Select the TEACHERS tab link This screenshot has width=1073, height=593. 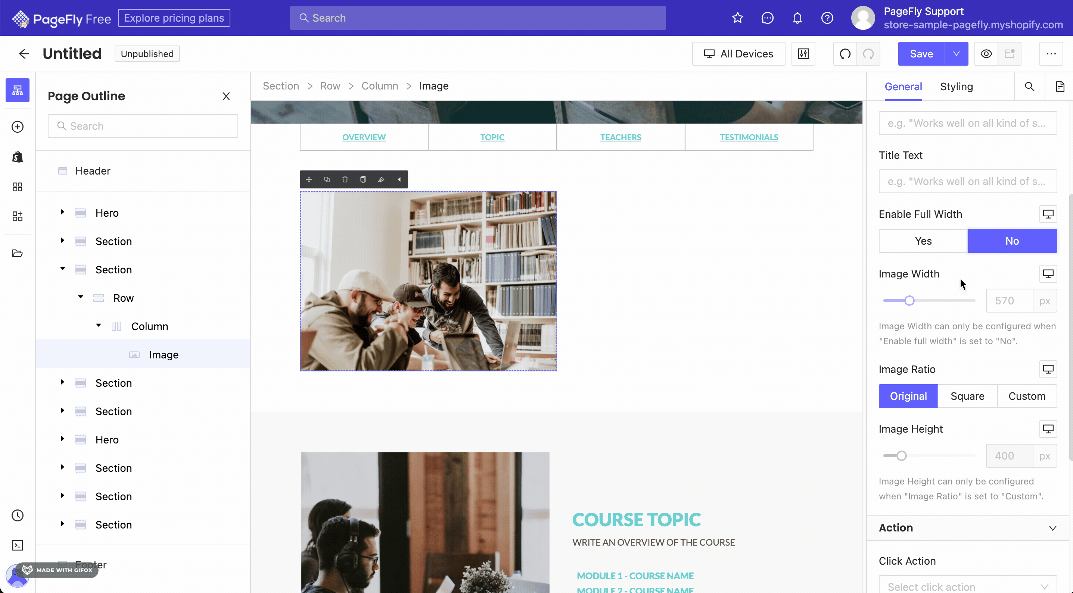click(x=621, y=137)
